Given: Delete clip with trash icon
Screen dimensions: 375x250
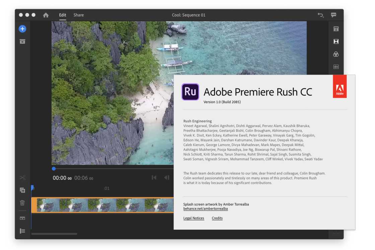Looking at the screenshot, I should coord(22,203).
